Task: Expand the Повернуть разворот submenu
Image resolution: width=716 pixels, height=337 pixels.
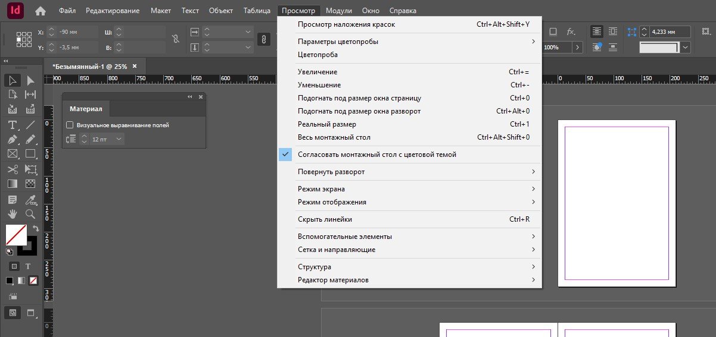Action: [409, 172]
